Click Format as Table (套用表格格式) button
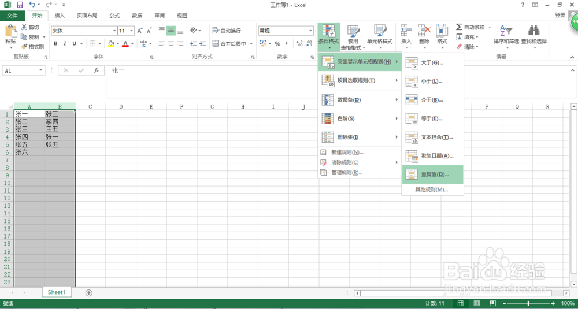578x309 pixels. click(x=353, y=36)
